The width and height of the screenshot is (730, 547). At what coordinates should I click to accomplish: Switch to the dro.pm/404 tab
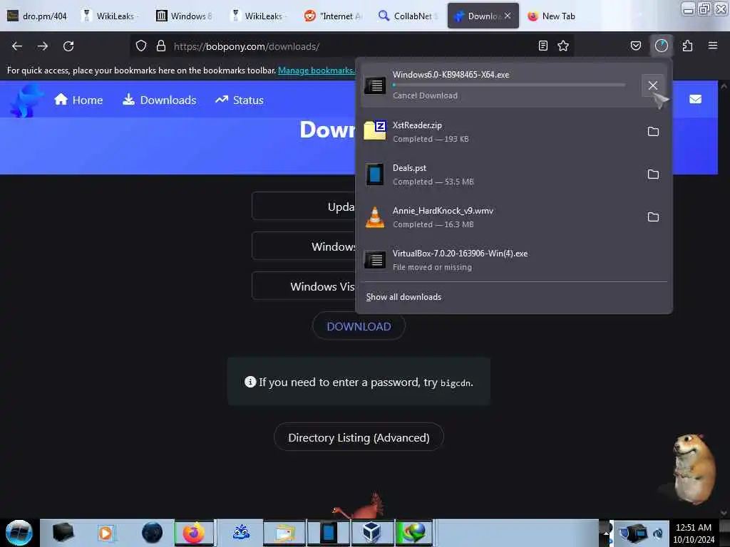[37, 16]
